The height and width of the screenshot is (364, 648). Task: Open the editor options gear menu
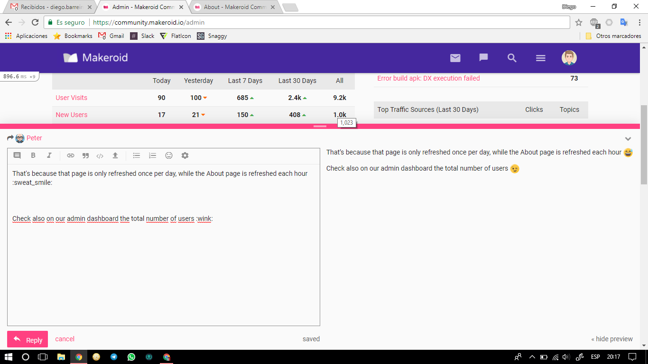[x=185, y=155]
